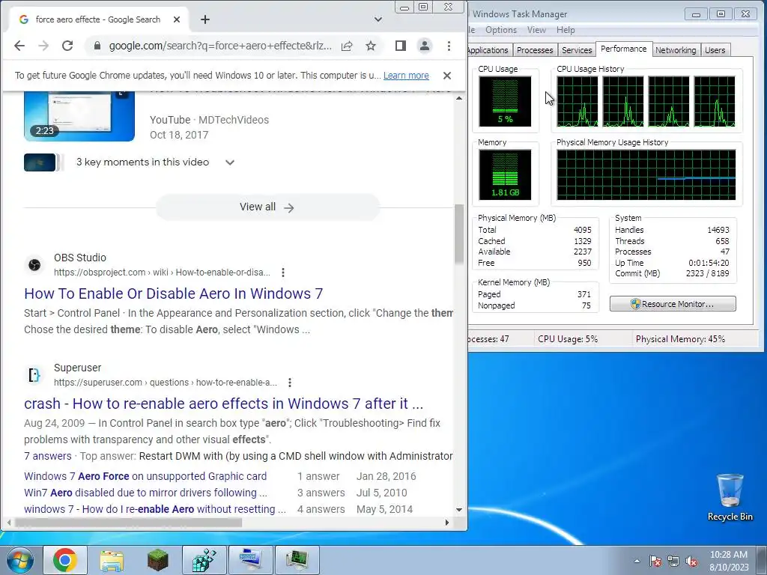Screen dimensions: 767x575
Task: Show hidden system tray icons
Action: [x=637, y=561]
